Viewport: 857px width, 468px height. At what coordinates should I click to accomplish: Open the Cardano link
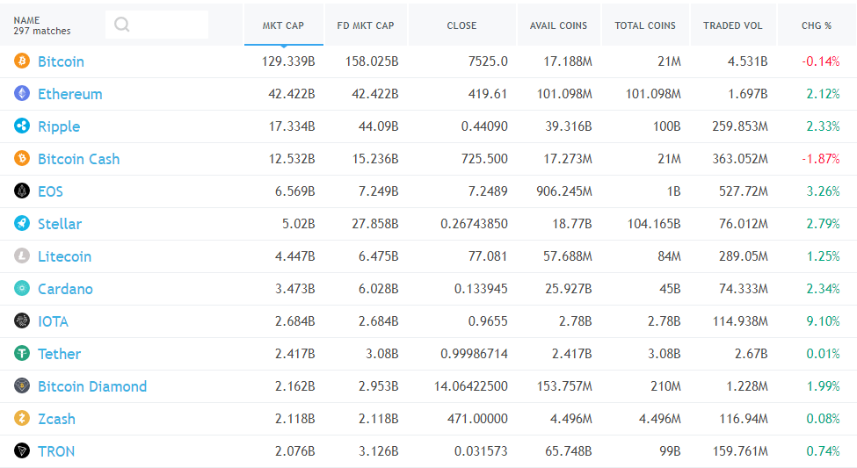pyautogui.click(x=65, y=289)
